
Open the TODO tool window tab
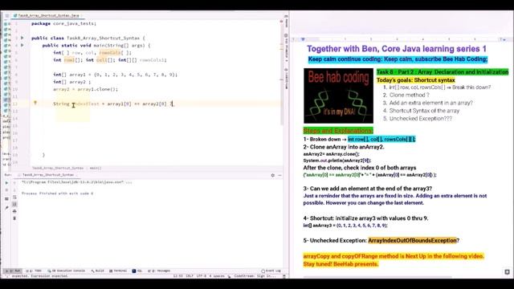click(34, 271)
